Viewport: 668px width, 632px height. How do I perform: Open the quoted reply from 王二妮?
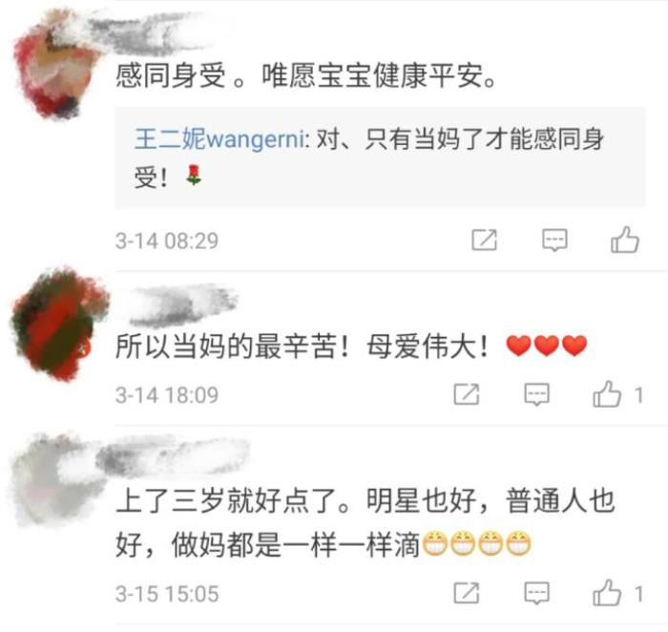pyautogui.click(x=380, y=158)
